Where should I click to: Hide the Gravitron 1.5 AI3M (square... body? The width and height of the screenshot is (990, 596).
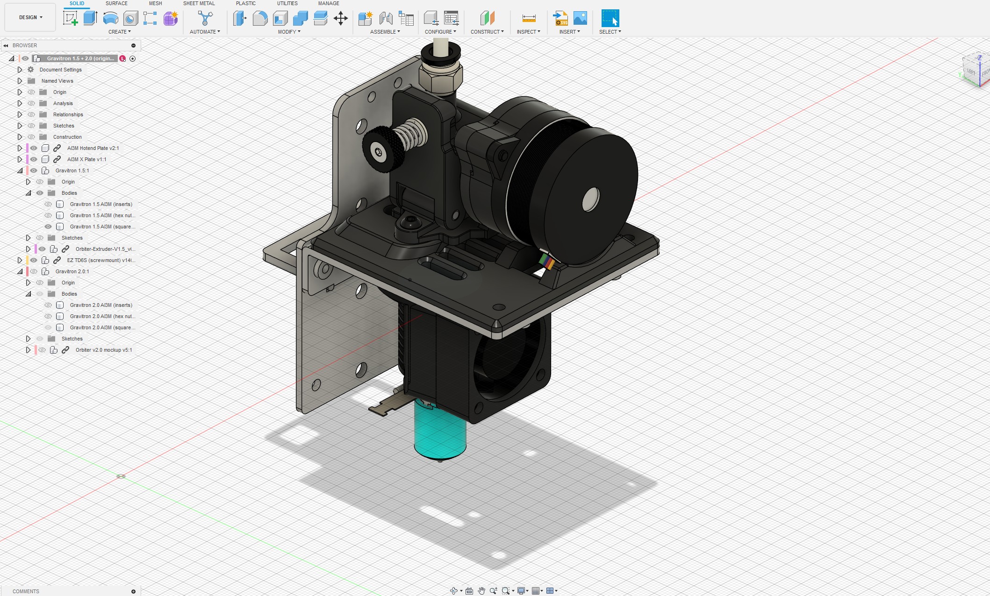(48, 227)
